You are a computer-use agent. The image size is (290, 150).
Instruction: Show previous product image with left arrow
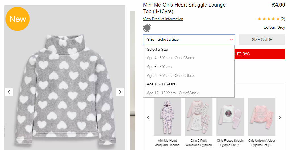tap(9, 92)
